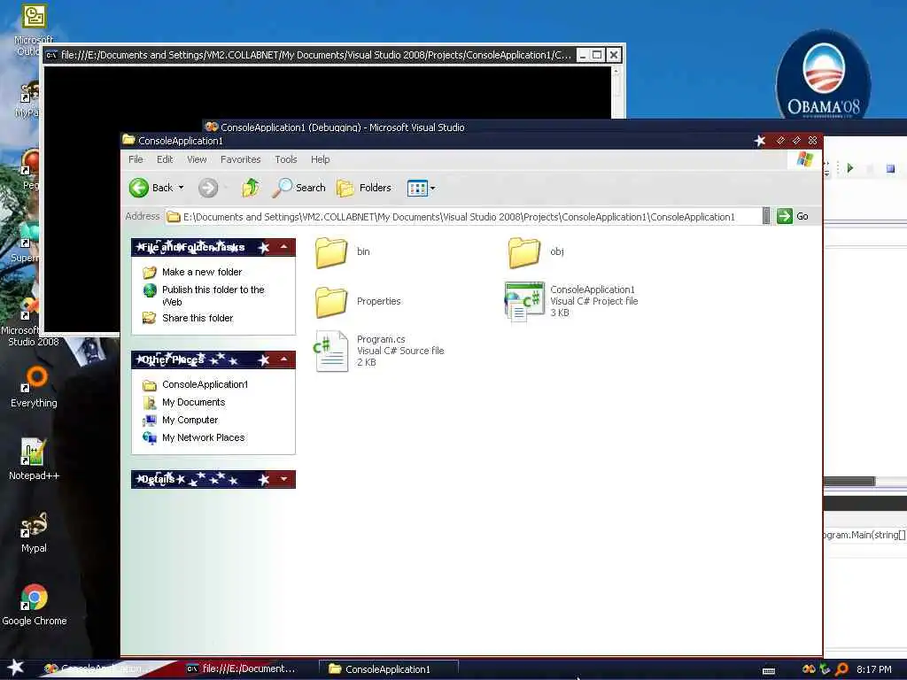Viewport: 907px width, 680px height.
Task: Click the Visual Studio Stop Debugging square
Action: pos(891,168)
